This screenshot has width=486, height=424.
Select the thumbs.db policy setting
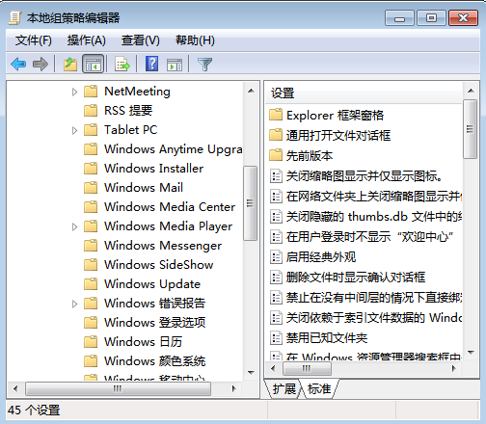(x=374, y=217)
